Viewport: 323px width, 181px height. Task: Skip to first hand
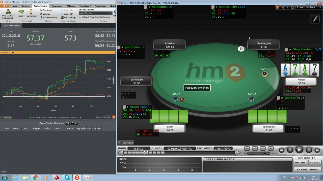[x=282, y=150]
